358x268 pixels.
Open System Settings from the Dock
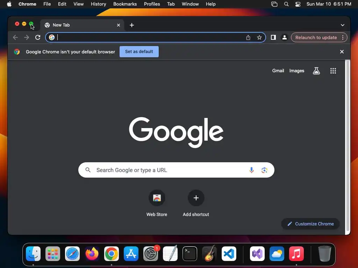(151, 254)
